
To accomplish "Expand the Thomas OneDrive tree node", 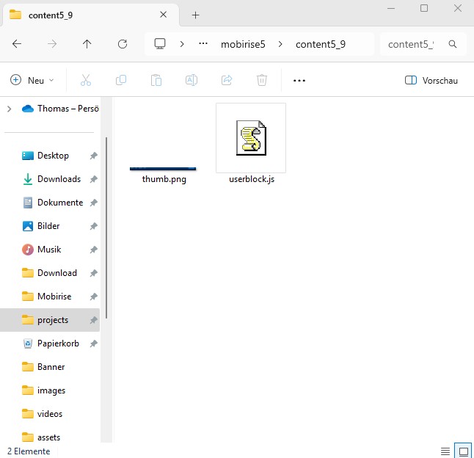I will [x=9, y=109].
